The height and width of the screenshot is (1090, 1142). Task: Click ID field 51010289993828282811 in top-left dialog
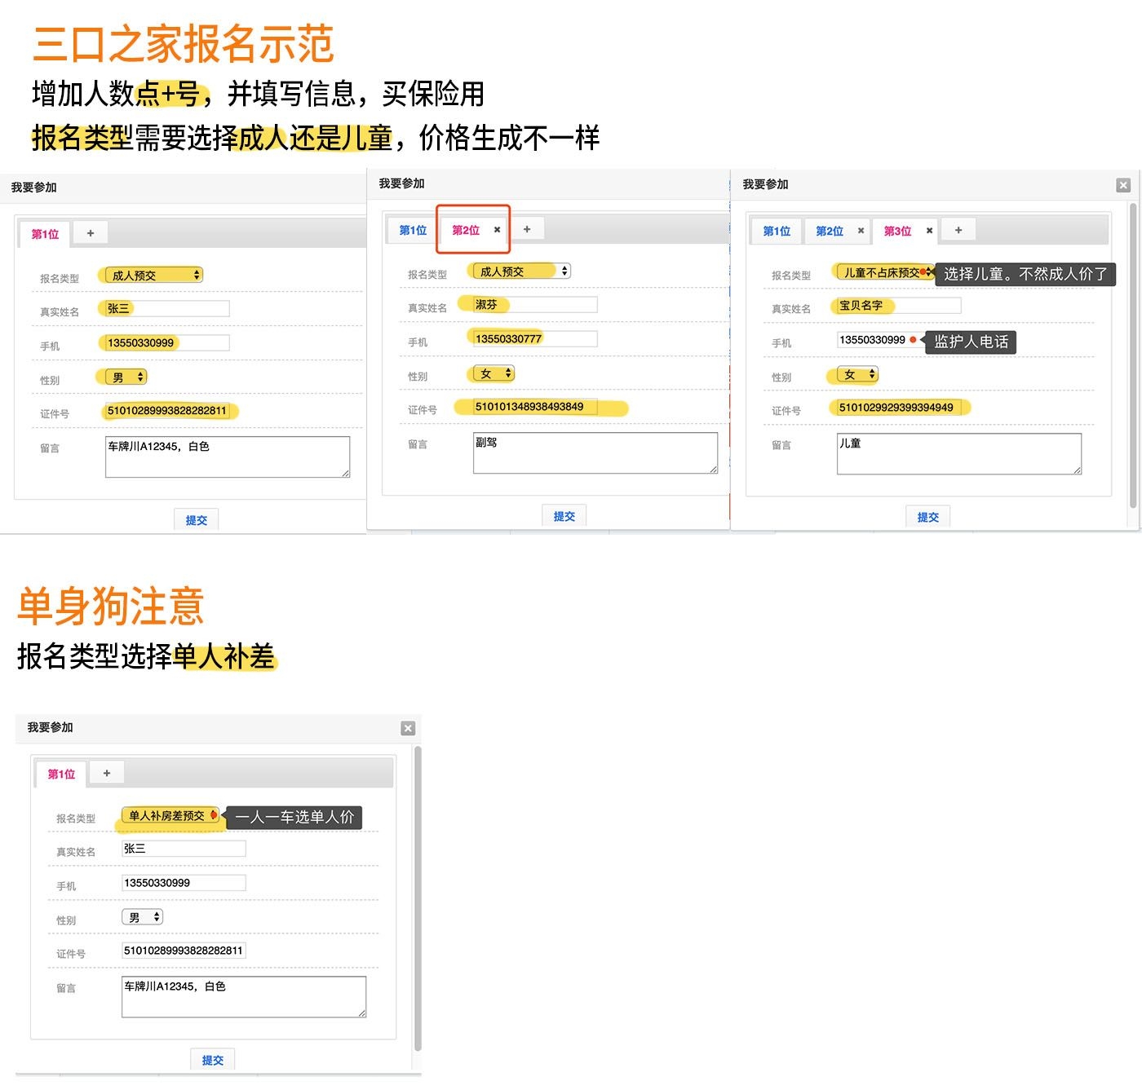pyautogui.click(x=167, y=411)
